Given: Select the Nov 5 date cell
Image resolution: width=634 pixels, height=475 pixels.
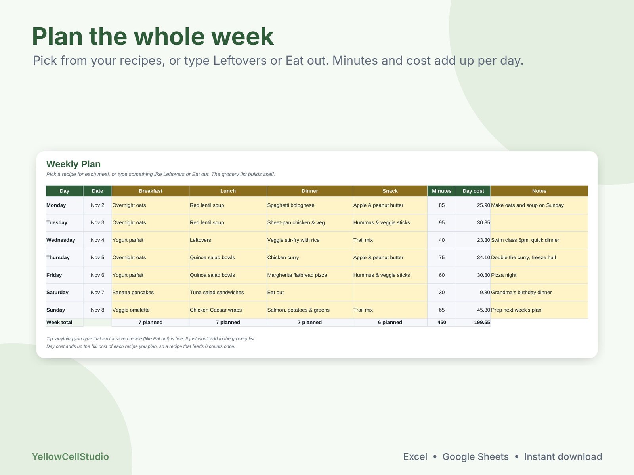Looking at the screenshot, I should coord(97,257).
